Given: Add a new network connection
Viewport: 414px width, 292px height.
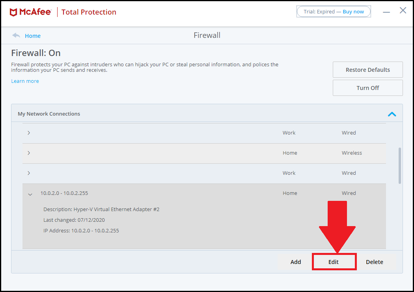Looking at the screenshot, I should (x=295, y=262).
